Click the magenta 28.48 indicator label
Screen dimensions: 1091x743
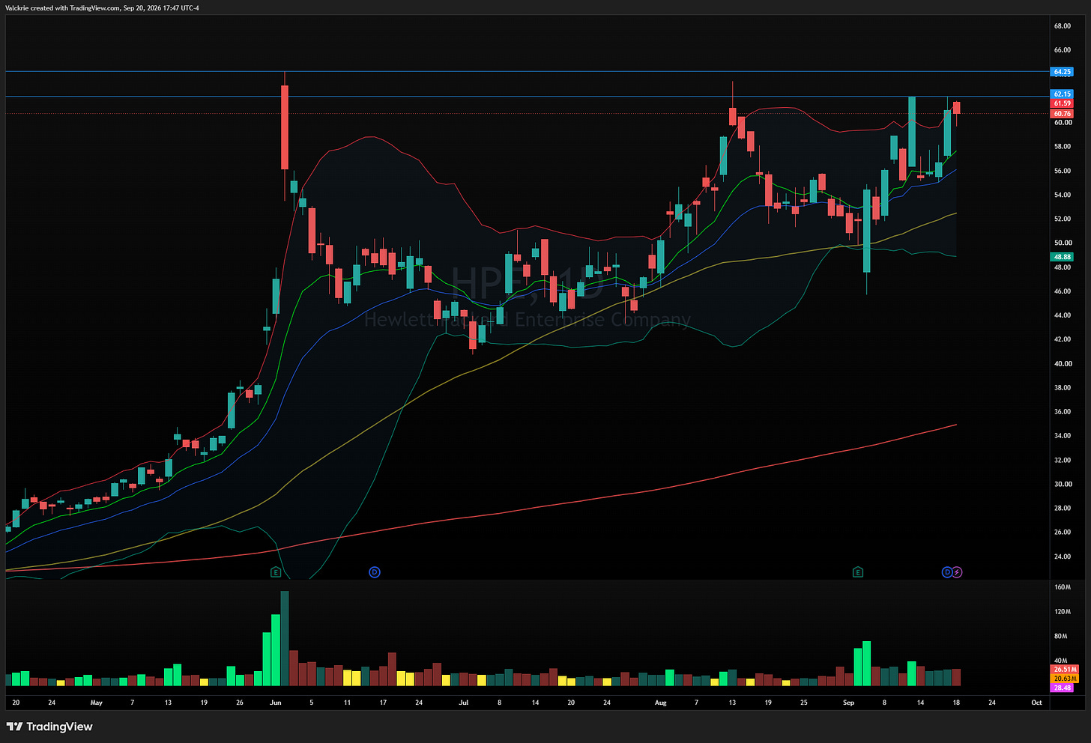pyautogui.click(x=1063, y=688)
